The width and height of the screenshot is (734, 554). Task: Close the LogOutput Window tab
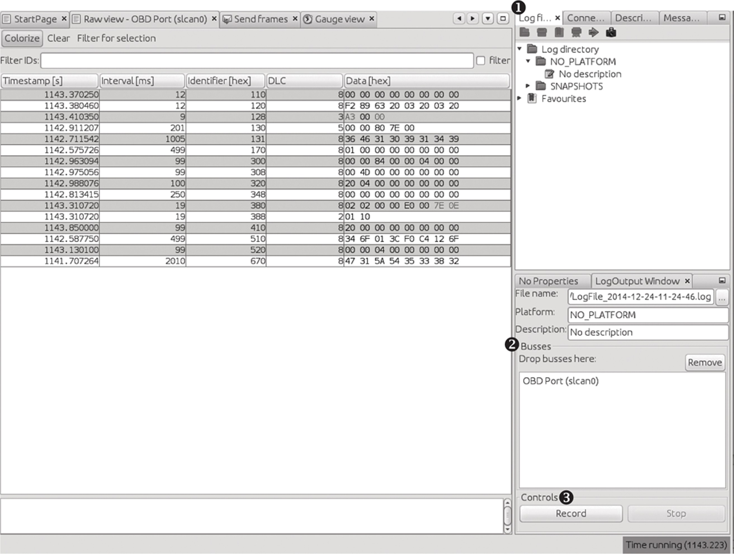click(x=687, y=281)
